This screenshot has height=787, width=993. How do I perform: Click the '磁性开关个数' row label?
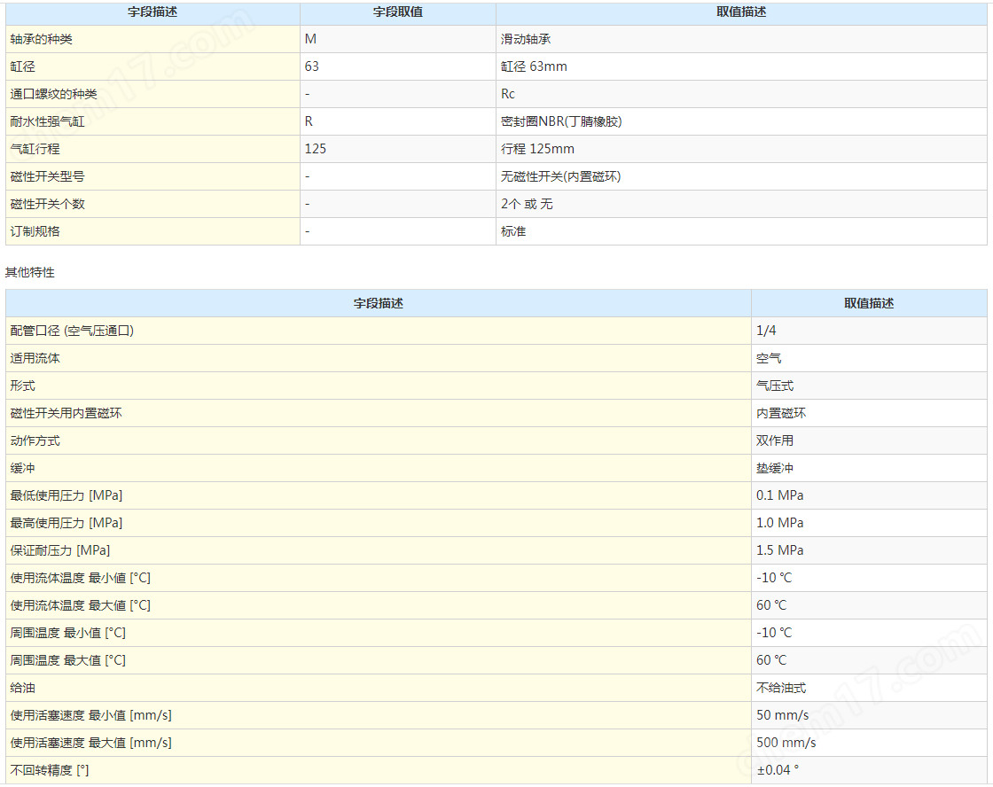(152, 204)
